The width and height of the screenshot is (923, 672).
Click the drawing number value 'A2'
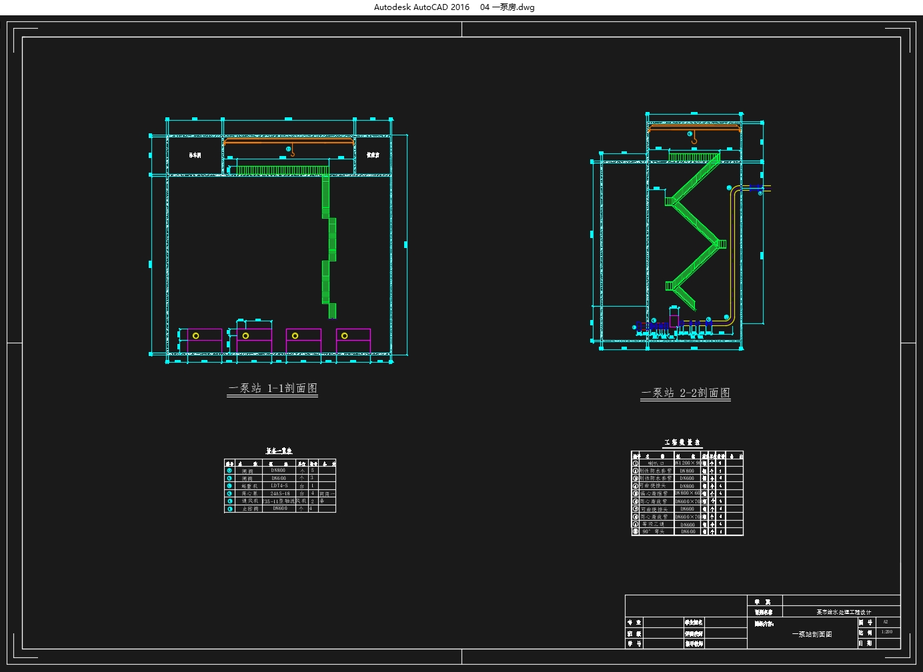pyautogui.click(x=886, y=622)
